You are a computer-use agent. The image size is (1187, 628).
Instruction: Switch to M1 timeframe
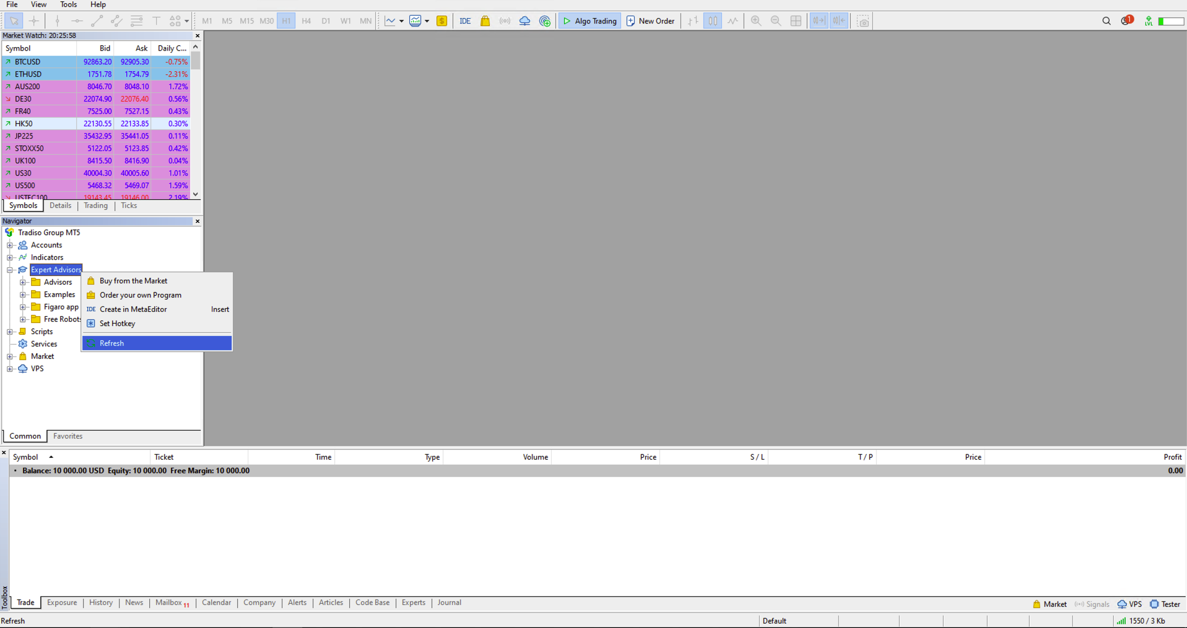(207, 21)
